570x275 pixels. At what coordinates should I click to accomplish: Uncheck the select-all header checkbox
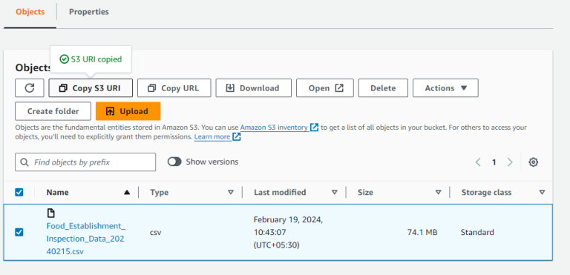coord(19,192)
